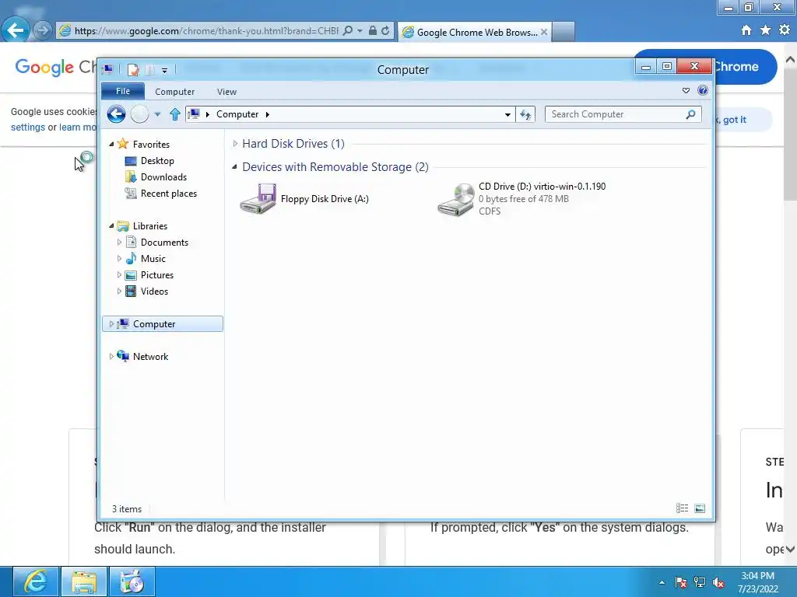This screenshot has height=597, width=797.
Task: Expand the ribbon with the chevron
Action: click(x=686, y=90)
